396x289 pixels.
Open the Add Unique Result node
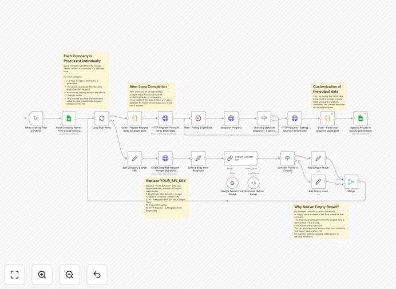tap(318, 158)
